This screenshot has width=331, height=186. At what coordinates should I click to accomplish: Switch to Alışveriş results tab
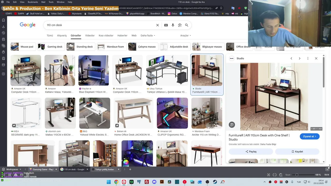click(x=62, y=35)
